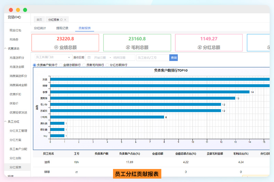Collapse the 优惠活动 sidebar section
Viewport: 274px width, 182px height.
(5, 49)
